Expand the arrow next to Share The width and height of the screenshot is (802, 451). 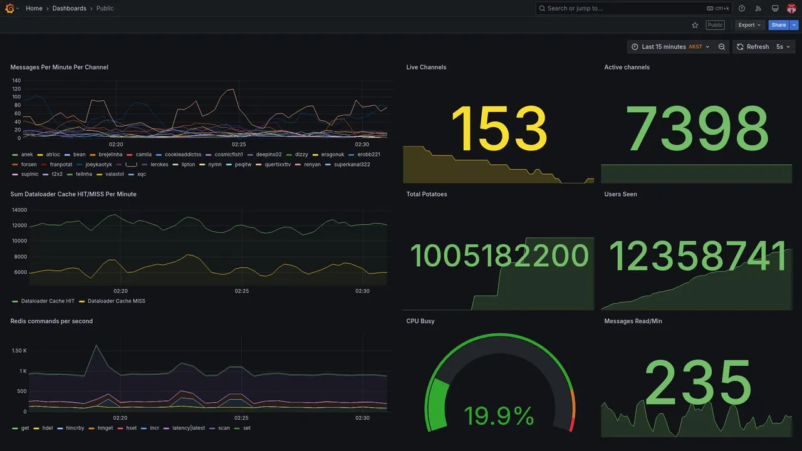tap(794, 25)
